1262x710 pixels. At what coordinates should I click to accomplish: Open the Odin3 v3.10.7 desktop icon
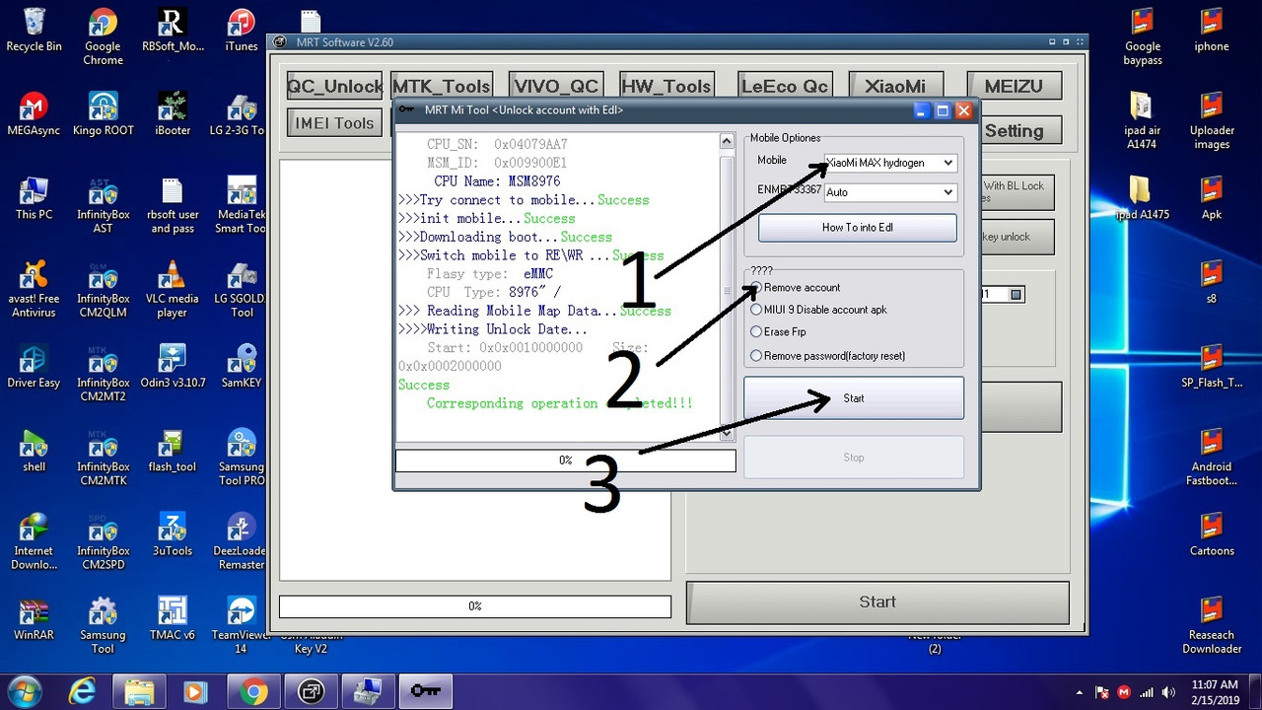coord(173,366)
